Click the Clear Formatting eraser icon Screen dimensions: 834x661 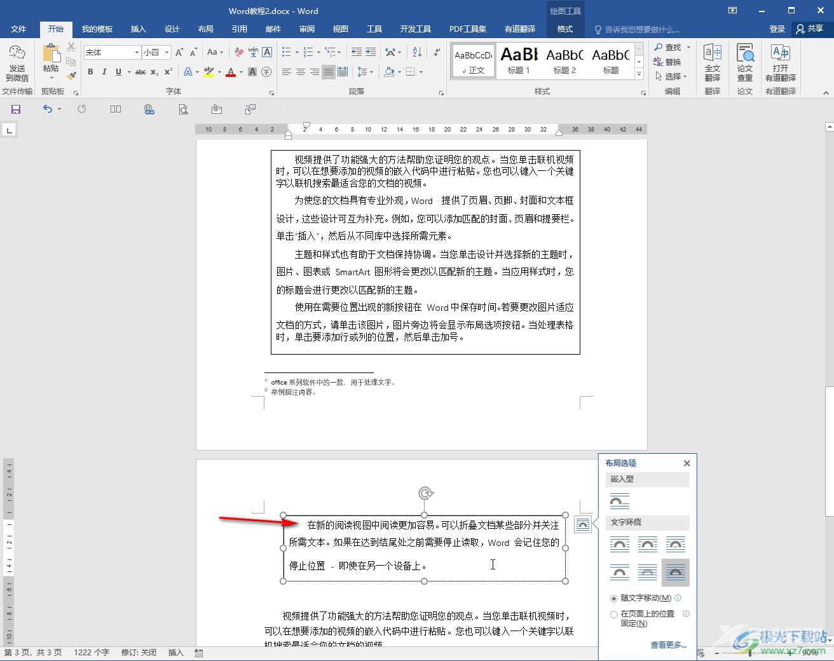coord(239,52)
